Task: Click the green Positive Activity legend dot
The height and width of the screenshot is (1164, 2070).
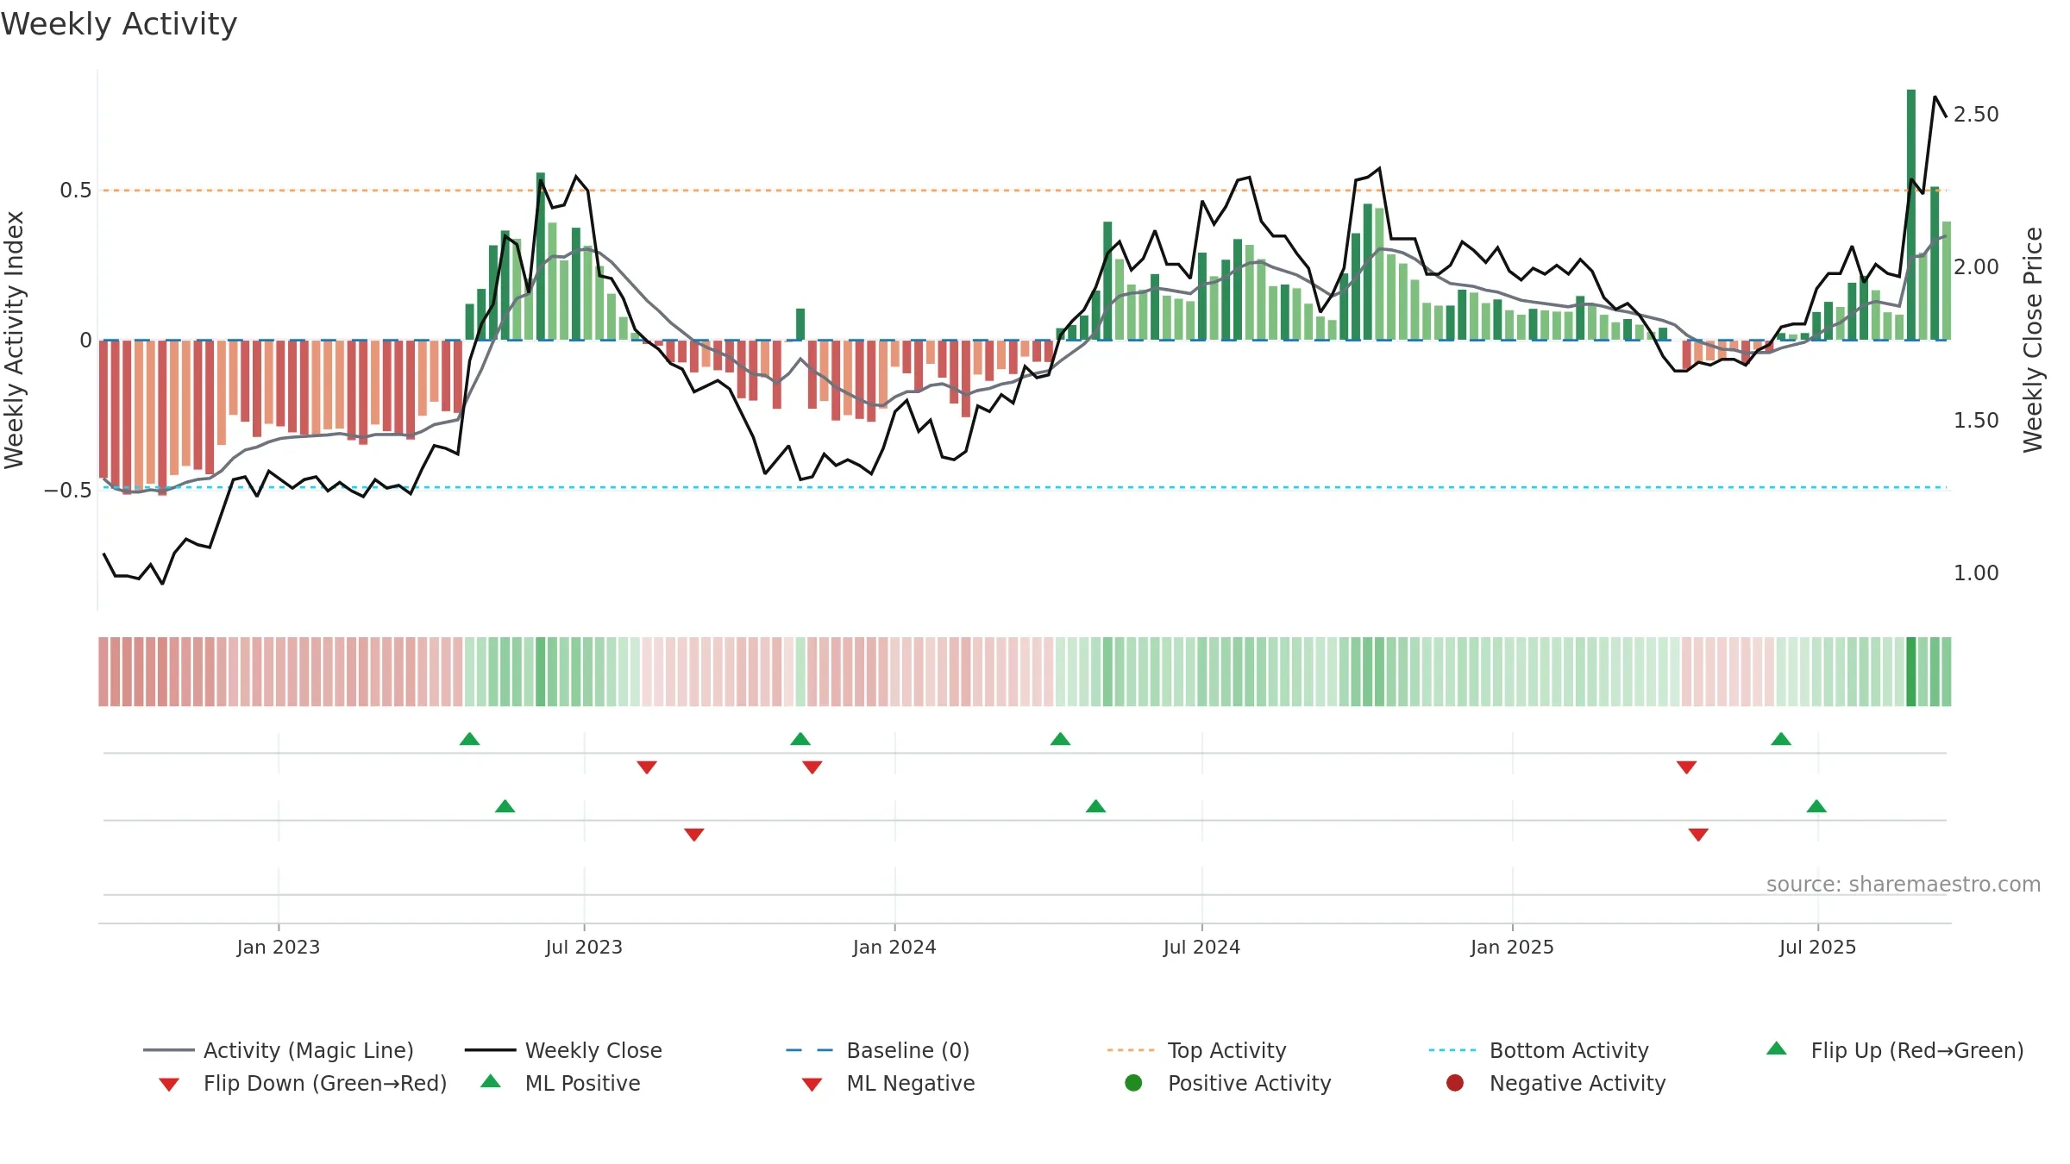Action: pyautogui.click(x=1133, y=1083)
